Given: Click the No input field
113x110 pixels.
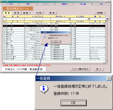Looking at the screenshot, I should pos(4,19).
